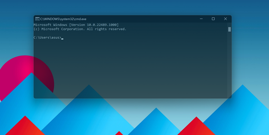Click the title text C:\WINDOWS\system32\cmd.exe
Viewport: 269px width, 135px height.
(x=63, y=19)
